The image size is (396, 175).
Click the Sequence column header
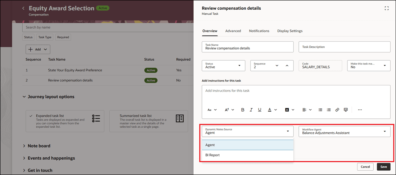pyautogui.click(x=33, y=59)
